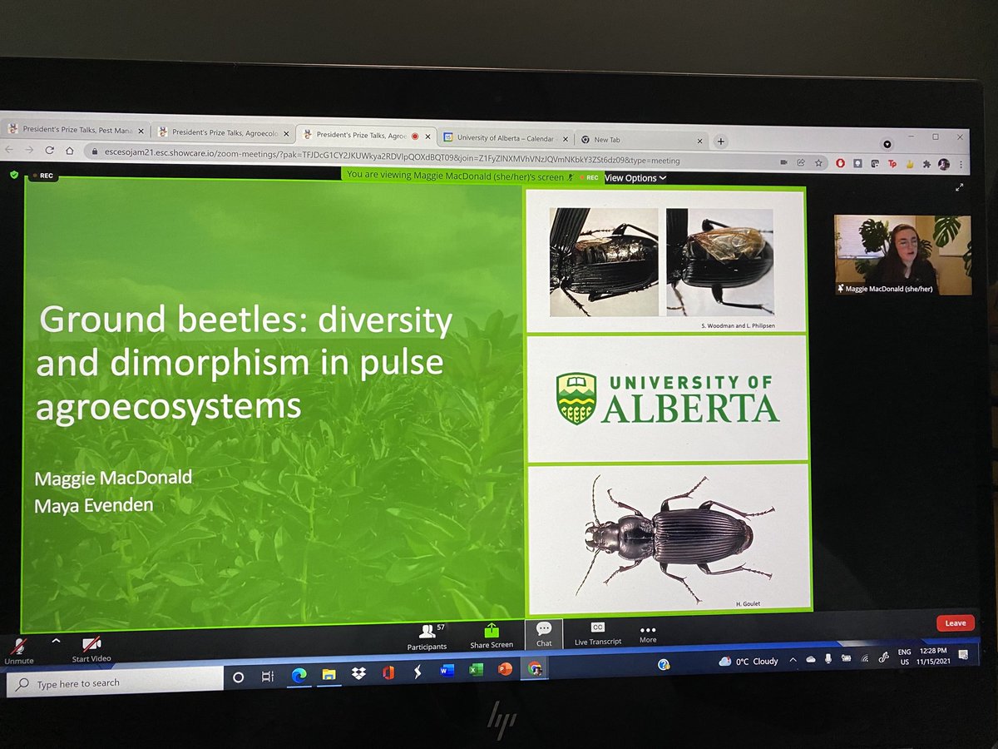
Task: Expand audio options caret next to Unmute
Action: pyautogui.click(x=56, y=642)
